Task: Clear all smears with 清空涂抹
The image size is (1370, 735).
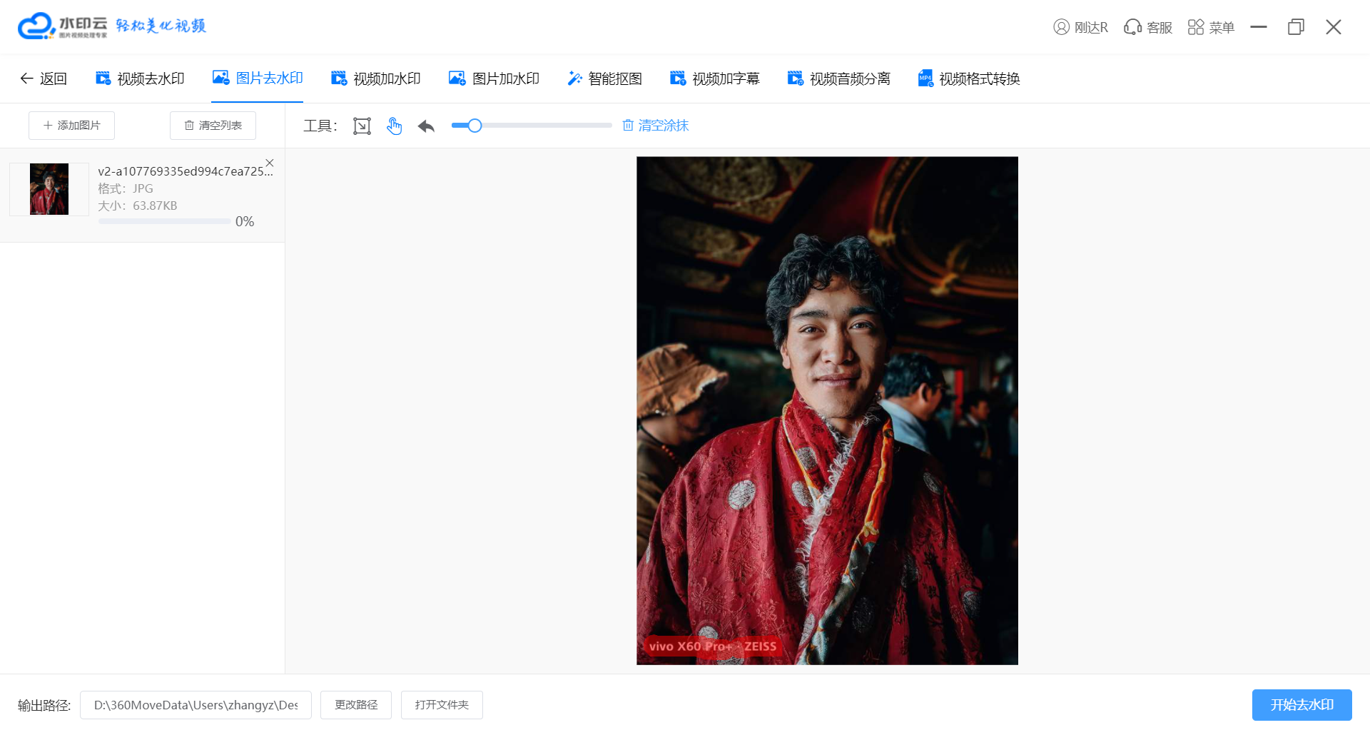Action: (655, 126)
